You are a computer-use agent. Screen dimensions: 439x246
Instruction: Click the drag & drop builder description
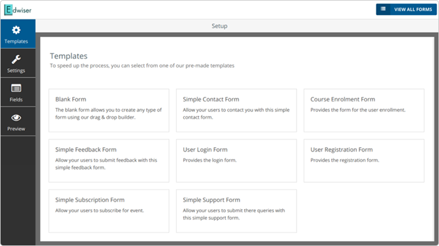click(108, 113)
